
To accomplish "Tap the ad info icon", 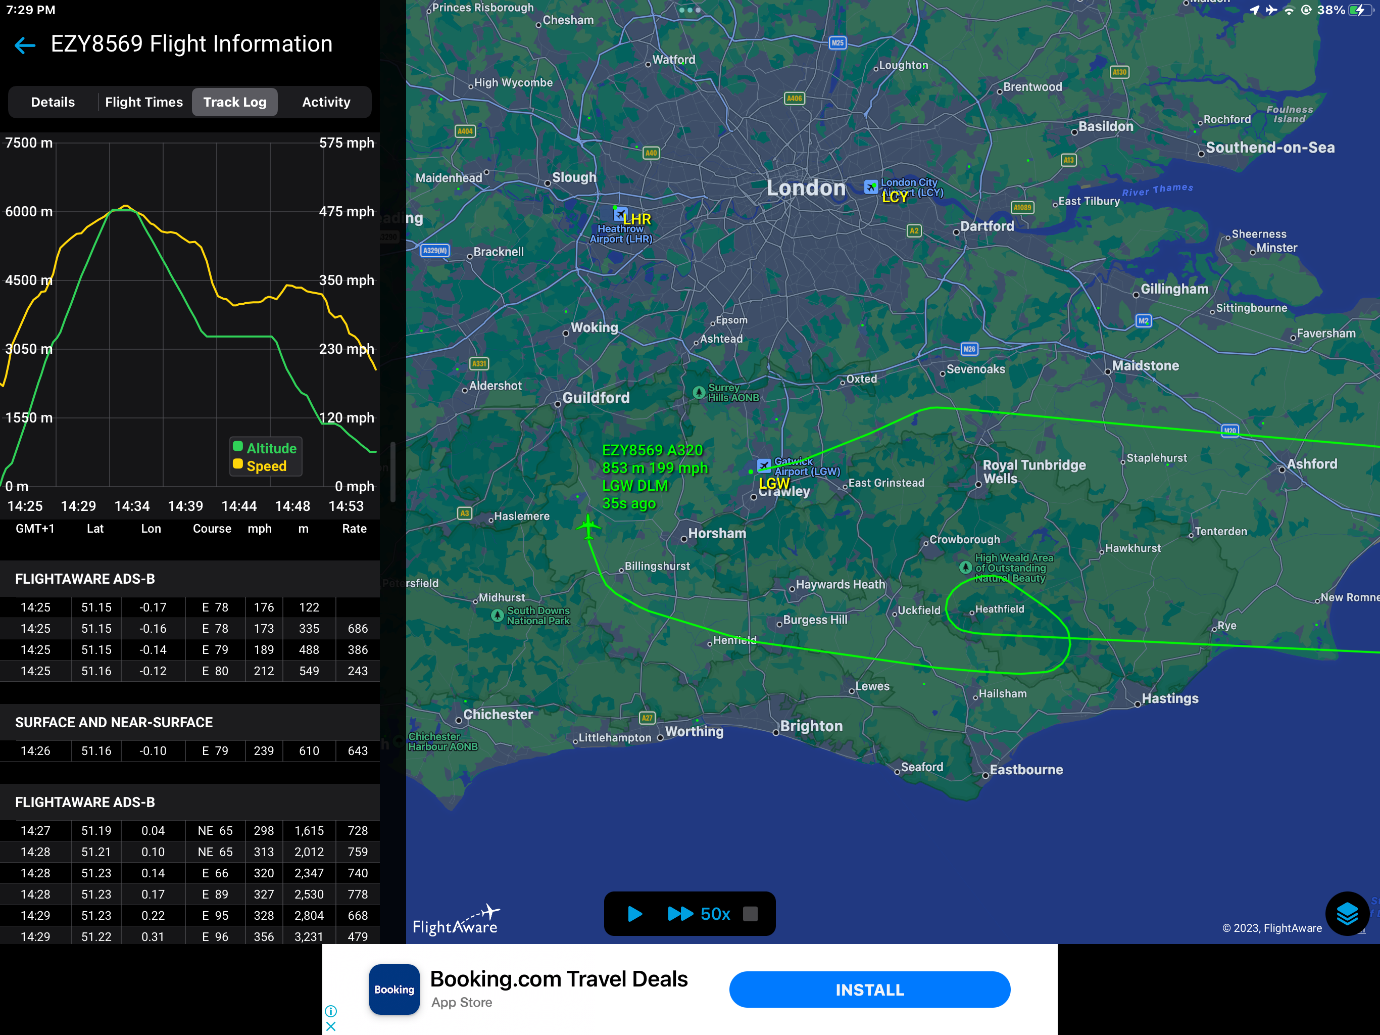I will (331, 1011).
